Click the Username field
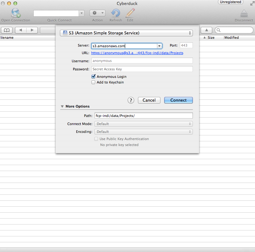The width and height of the screenshot is (255, 252). [142, 61]
